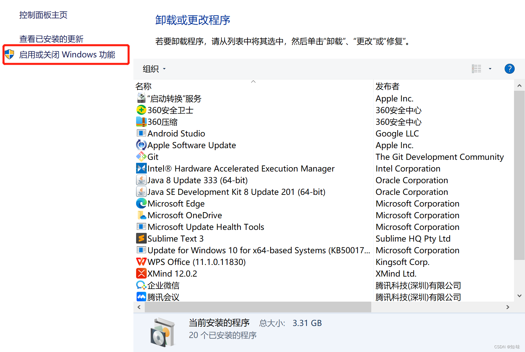Click the vertical scrollbar down arrow
The image size is (525, 352).
click(519, 296)
